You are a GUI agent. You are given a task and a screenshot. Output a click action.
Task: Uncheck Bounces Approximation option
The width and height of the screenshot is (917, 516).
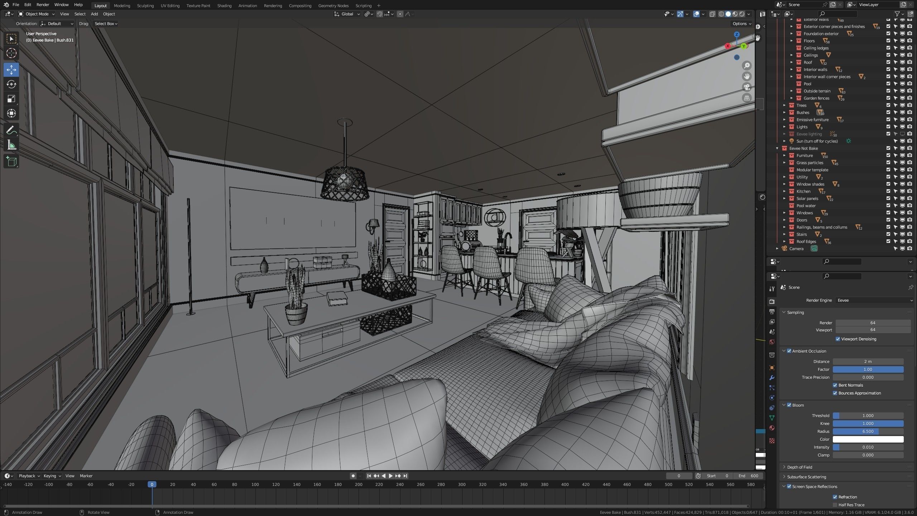tap(835, 393)
